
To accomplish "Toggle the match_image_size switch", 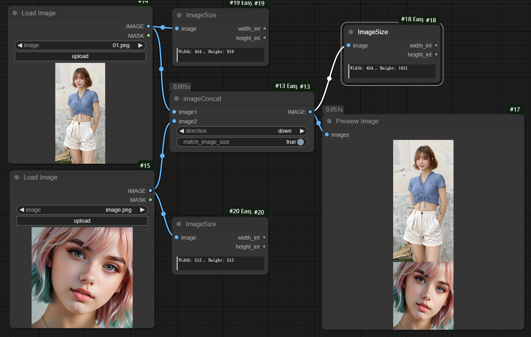I will point(300,142).
